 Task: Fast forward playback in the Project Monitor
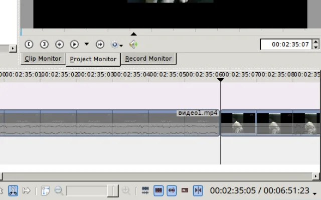pyautogui.click(x=100, y=45)
